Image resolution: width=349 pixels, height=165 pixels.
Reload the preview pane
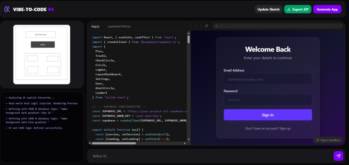207,26
